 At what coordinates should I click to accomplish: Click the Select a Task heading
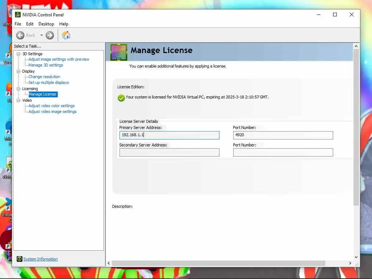point(27,46)
